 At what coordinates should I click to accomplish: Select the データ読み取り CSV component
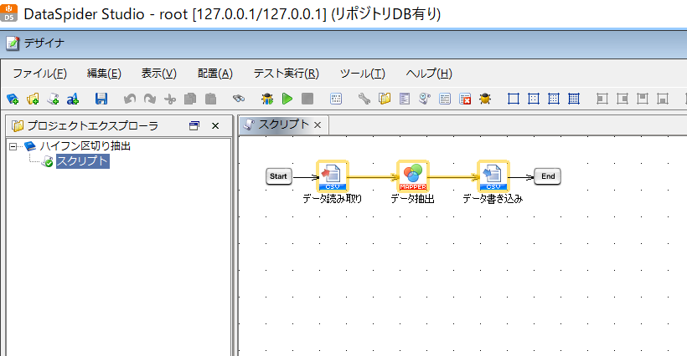tap(332, 176)
